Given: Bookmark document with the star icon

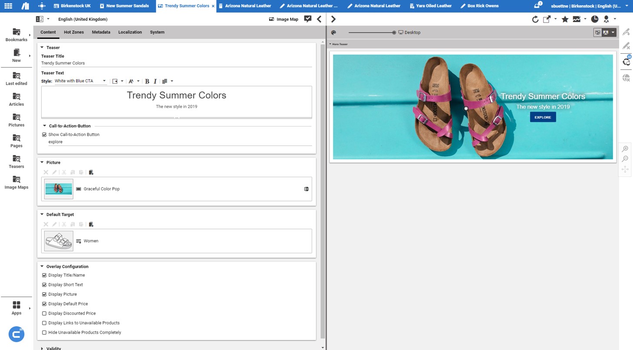Looking at the screenshot, I should (565, 19).
